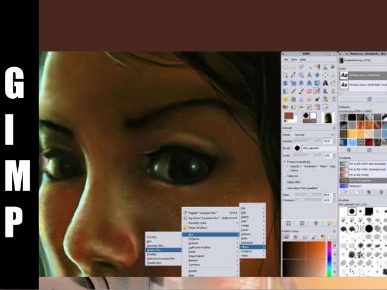Select the Select by Color tool

(317, 67)
